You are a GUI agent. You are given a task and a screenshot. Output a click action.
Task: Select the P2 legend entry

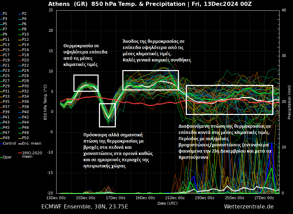[x=23, y=14]
